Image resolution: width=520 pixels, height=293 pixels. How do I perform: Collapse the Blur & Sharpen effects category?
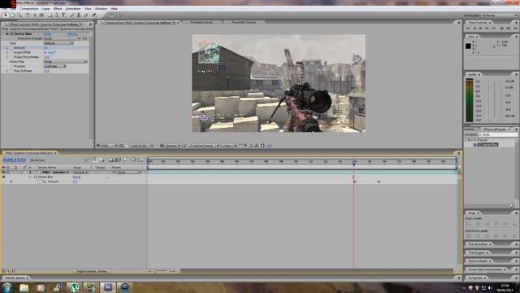[x=466, y=140]
